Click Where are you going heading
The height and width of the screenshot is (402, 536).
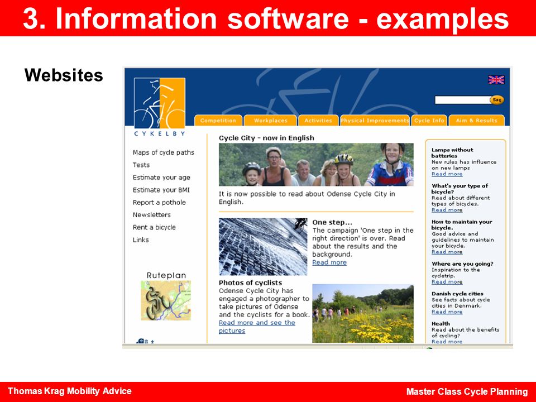(x=462, y=264)
